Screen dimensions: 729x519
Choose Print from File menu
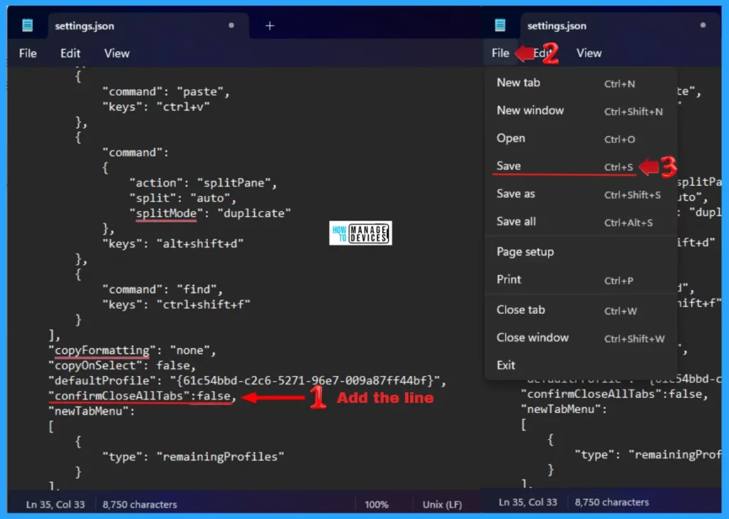point(580,280)
